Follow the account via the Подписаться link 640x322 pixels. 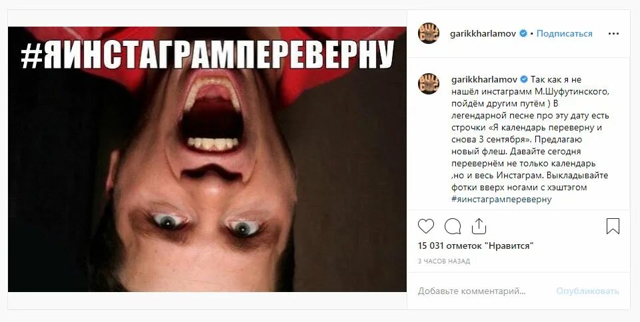(564, 34)
